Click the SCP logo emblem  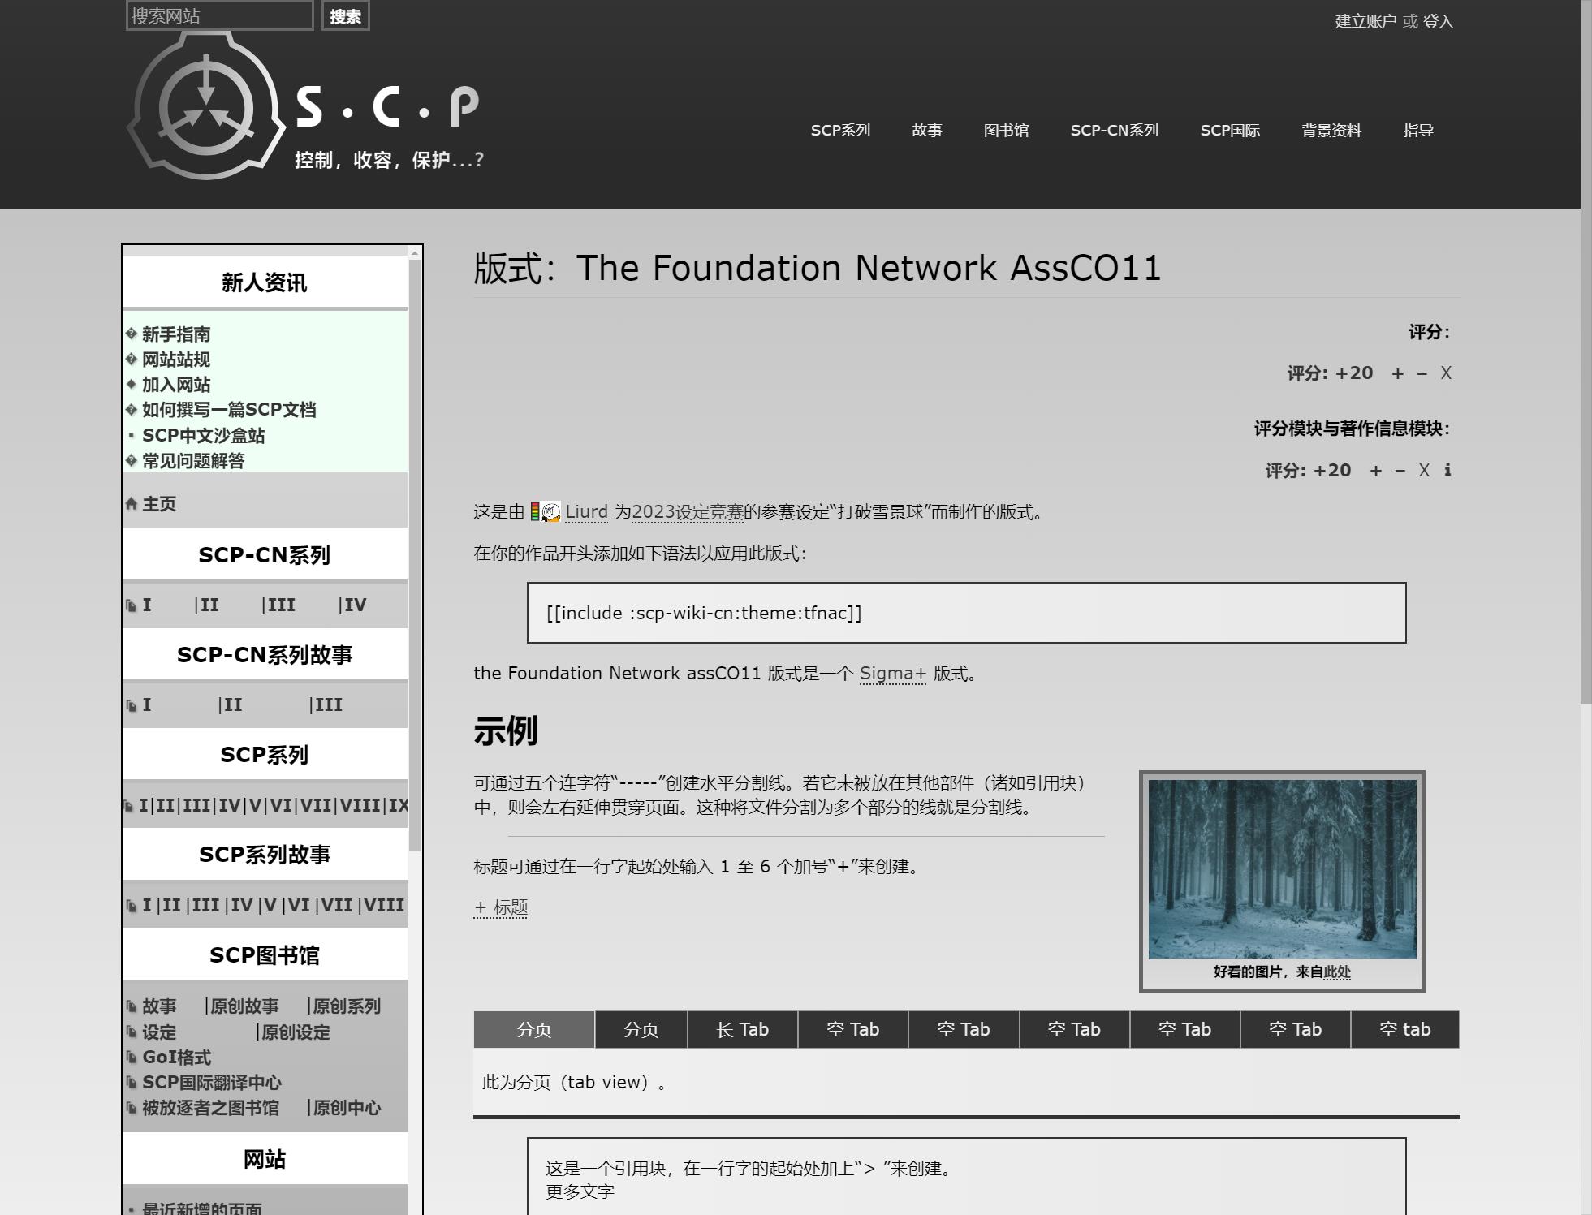tap(205, 108)
